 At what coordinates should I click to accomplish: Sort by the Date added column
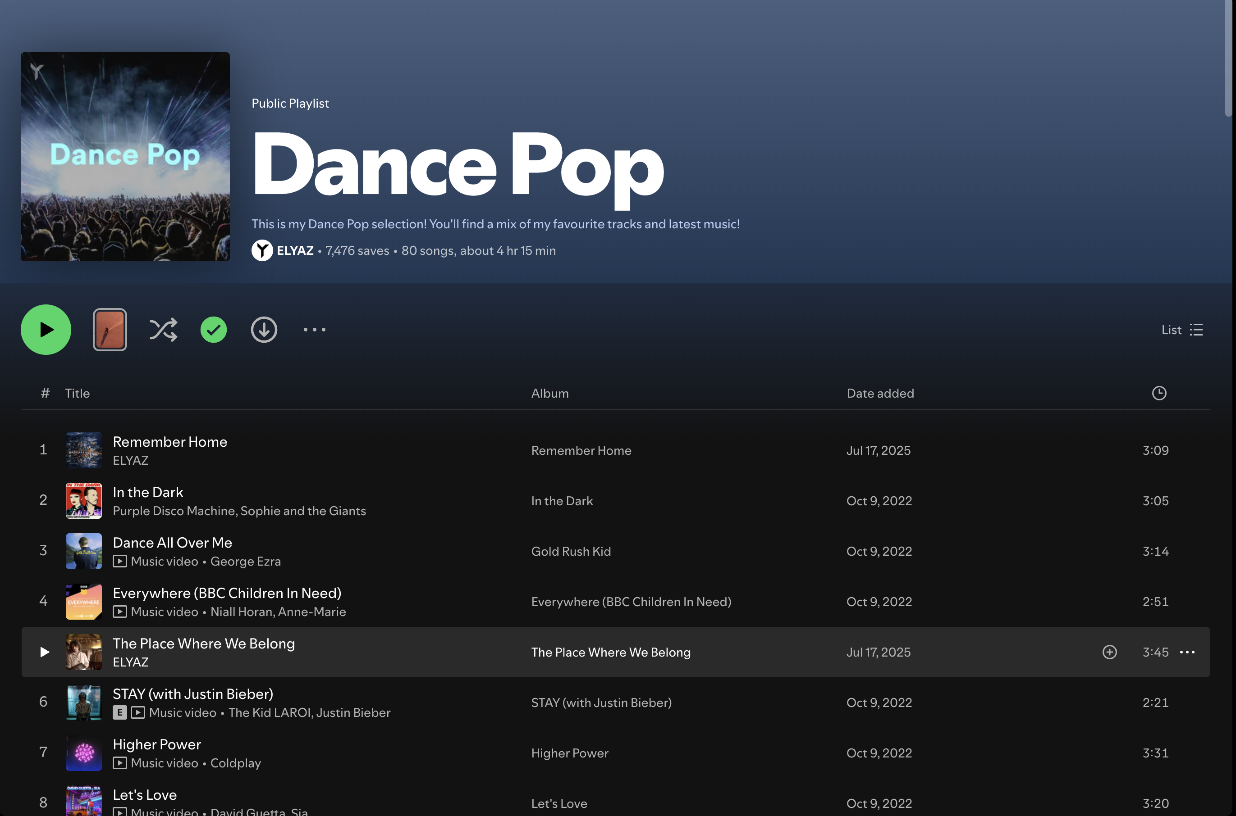[880, 394]
